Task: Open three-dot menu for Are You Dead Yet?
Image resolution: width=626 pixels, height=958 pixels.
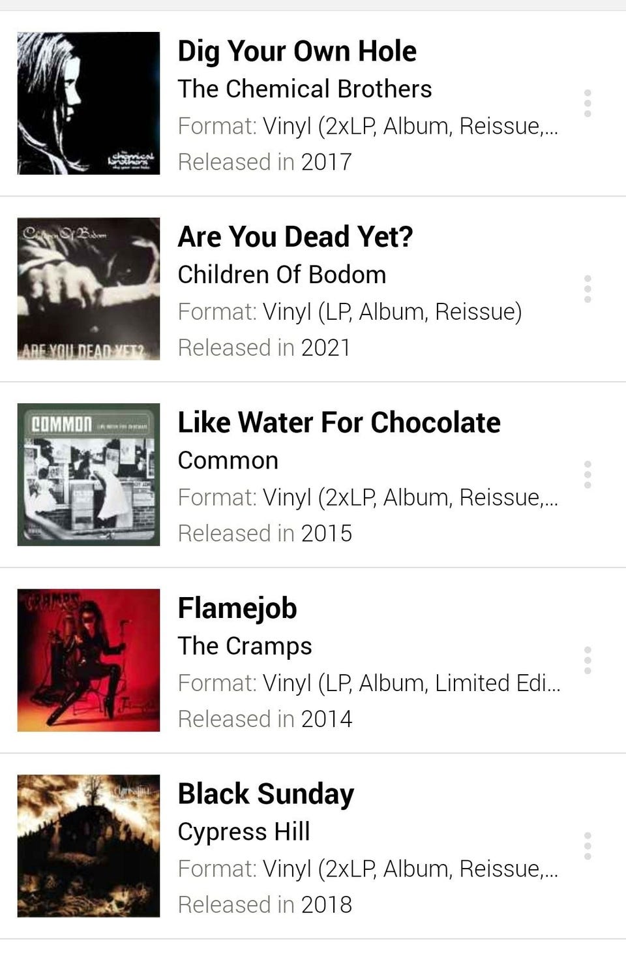Action: tap(588, 288)
